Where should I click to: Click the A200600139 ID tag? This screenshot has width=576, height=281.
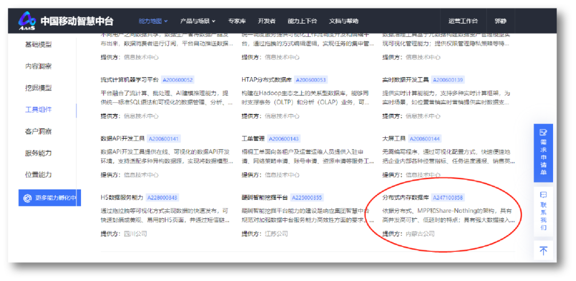448,80
